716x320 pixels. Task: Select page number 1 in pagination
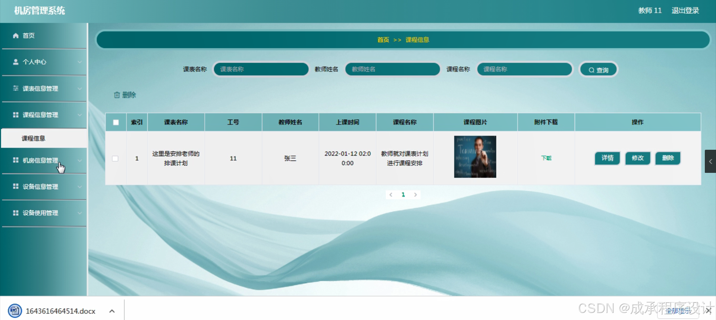point(403,194)
